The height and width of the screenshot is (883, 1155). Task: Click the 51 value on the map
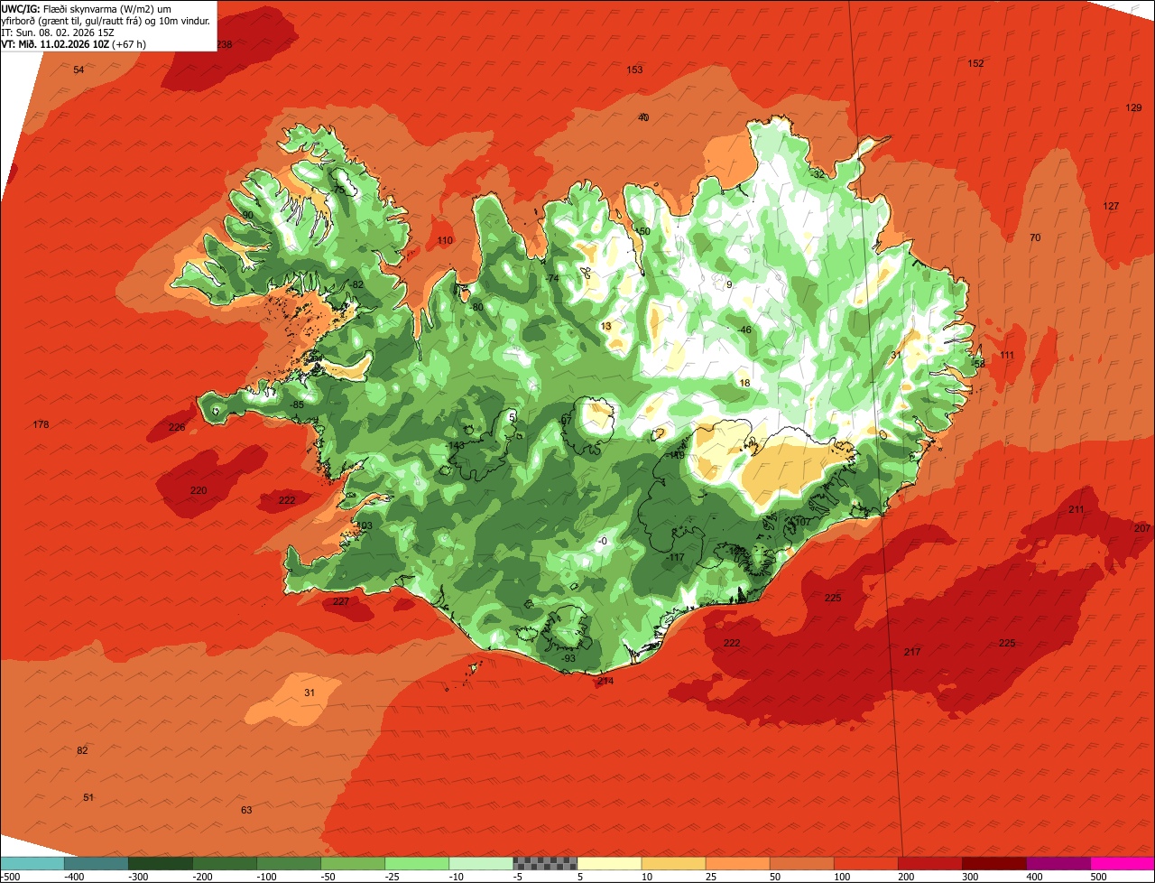pos(88,797)
